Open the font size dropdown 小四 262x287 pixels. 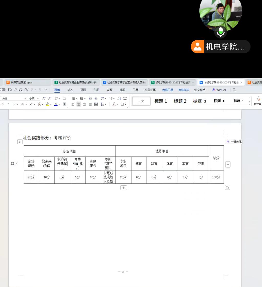(34, 98)
